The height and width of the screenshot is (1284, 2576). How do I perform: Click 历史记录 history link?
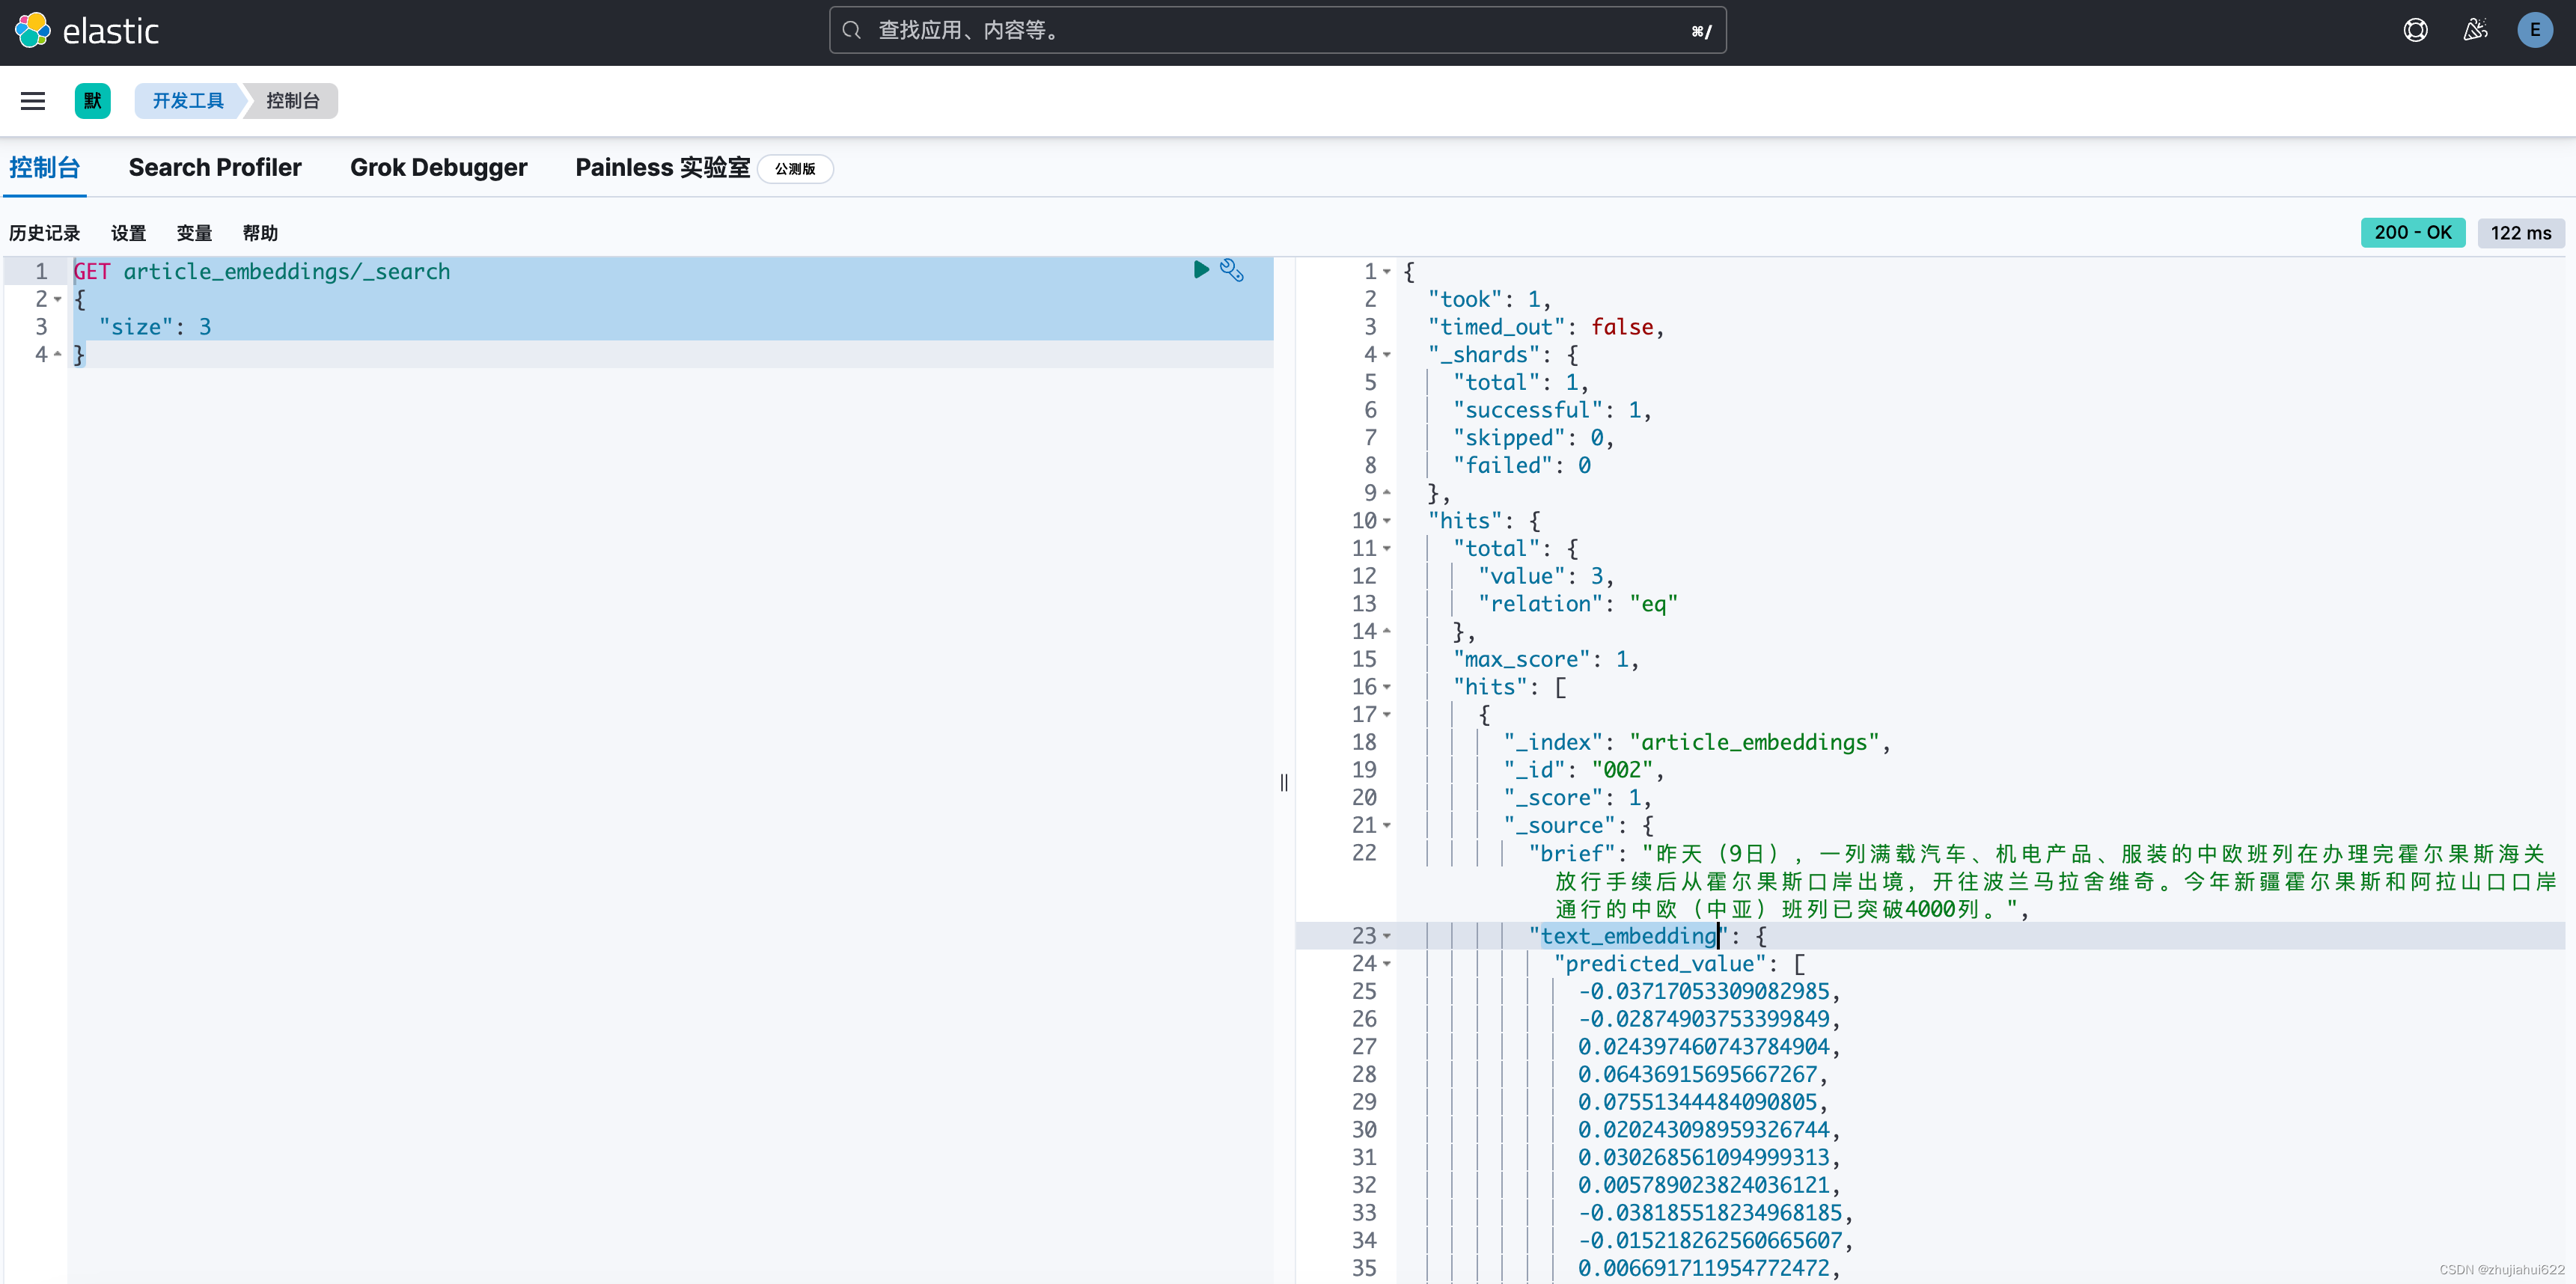(x=45, y=233)
